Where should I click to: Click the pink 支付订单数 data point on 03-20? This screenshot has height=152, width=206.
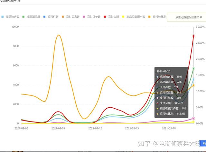[x=193, y=118]
